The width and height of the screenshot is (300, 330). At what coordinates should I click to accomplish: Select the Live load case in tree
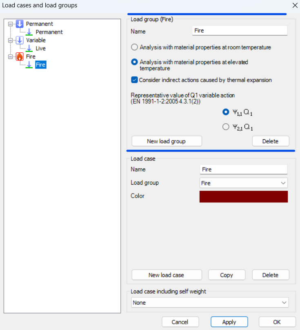pyautogui.click(x=40, y=48)
